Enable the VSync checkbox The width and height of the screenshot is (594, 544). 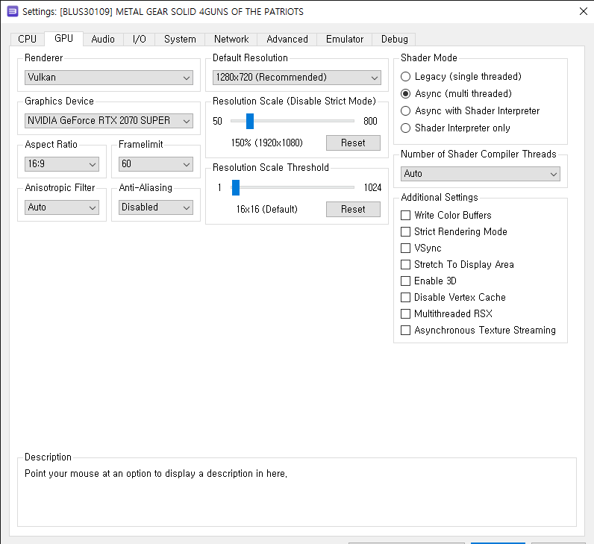point(421,248)
